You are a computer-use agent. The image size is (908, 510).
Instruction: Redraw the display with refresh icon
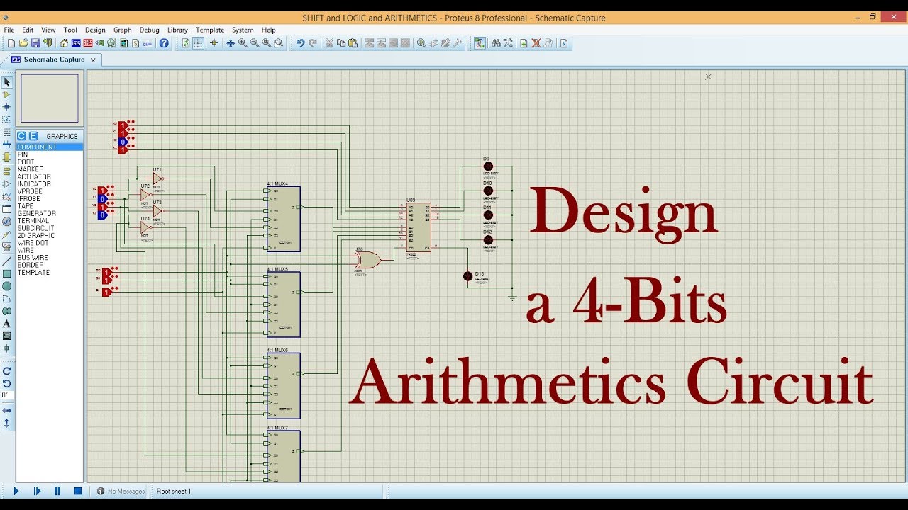click(x=186, y=43)
